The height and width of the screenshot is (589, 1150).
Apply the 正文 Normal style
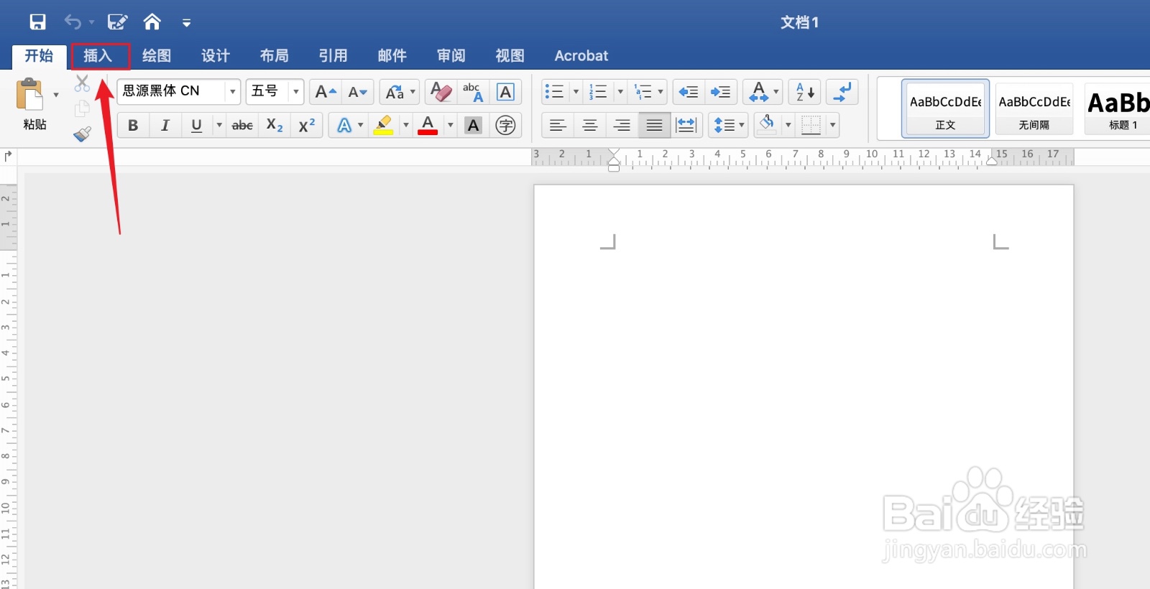click(945, 108)
